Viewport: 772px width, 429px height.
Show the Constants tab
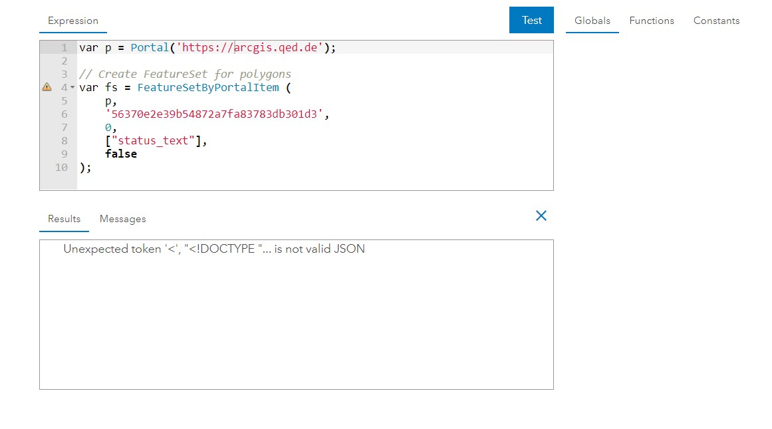tap(716, 21)
